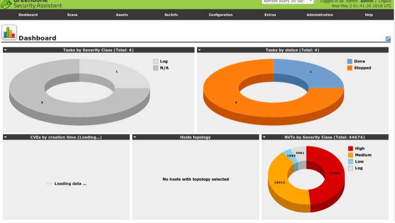Open dashboard edit wrench icon
Image resolution: width=395 pixels, height=223 pixels.
click(x=388, y=39)
